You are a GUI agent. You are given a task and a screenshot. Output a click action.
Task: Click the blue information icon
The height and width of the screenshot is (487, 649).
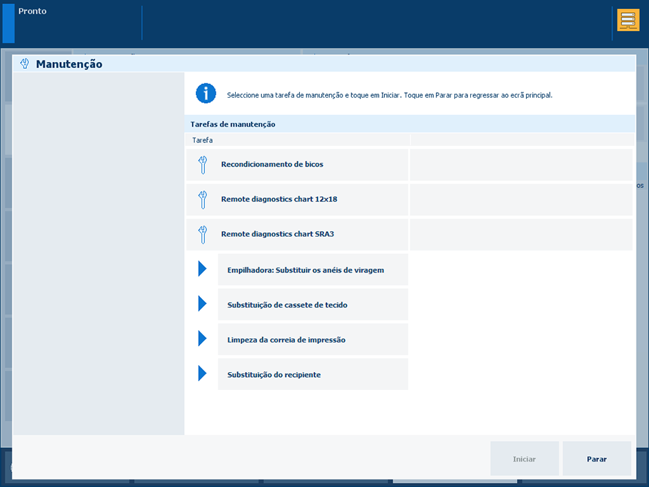pyautogui.click(x=206, y=93)
